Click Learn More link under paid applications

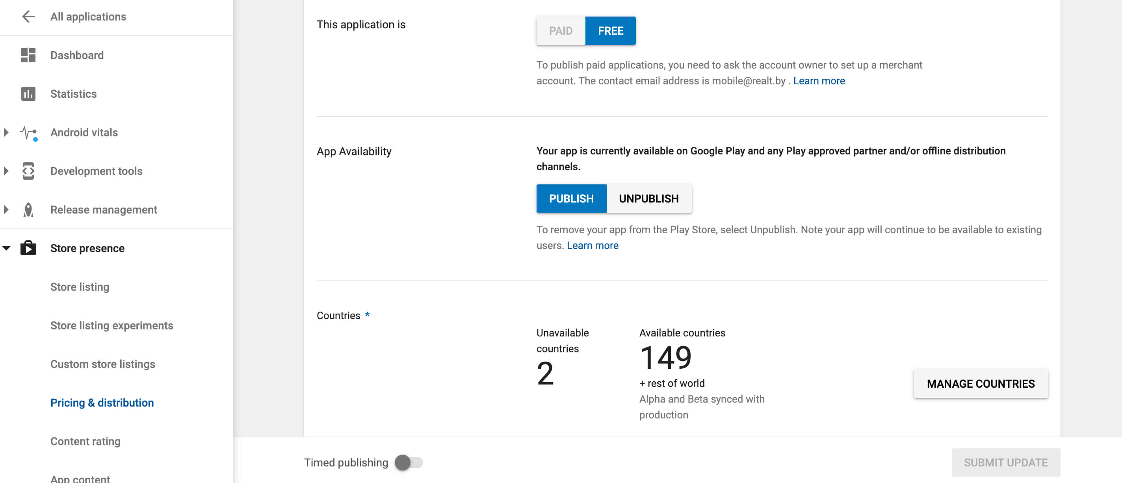point(819,80)
